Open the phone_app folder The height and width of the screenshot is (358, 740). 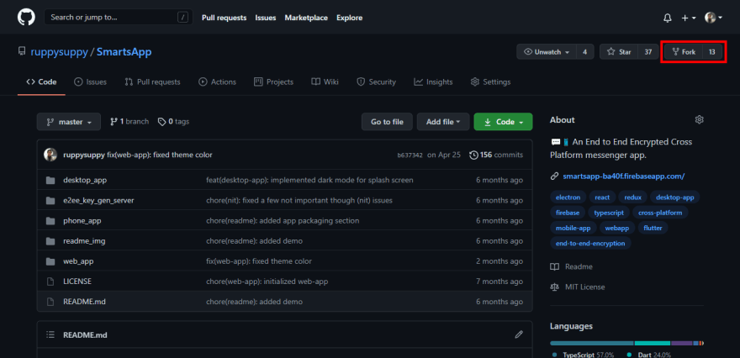pos(82,221)
